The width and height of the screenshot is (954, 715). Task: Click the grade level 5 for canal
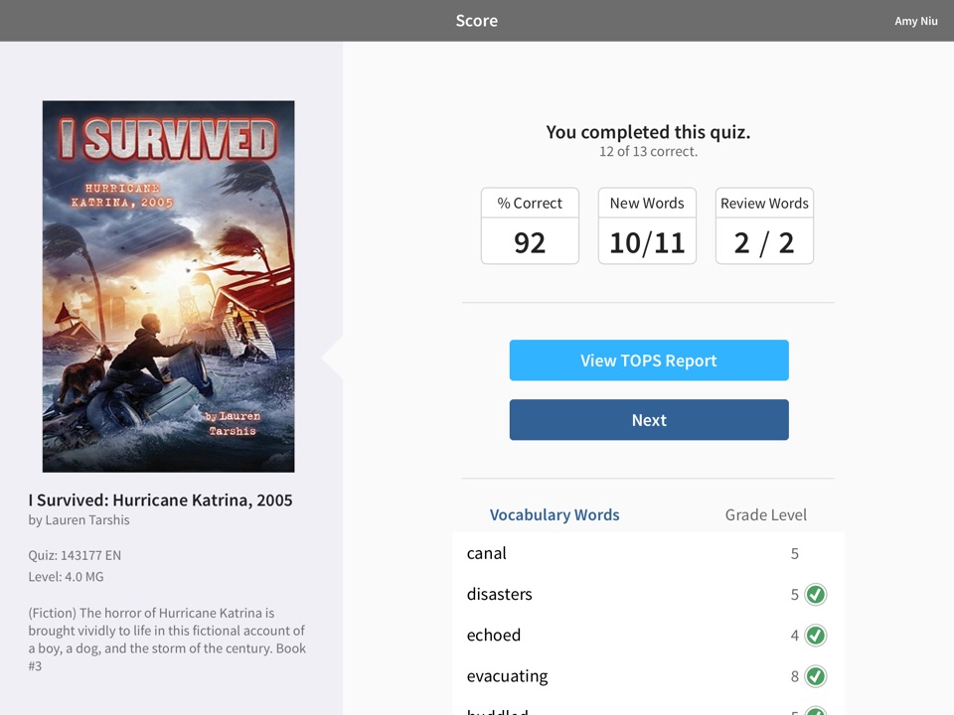[x=795, y=554]
